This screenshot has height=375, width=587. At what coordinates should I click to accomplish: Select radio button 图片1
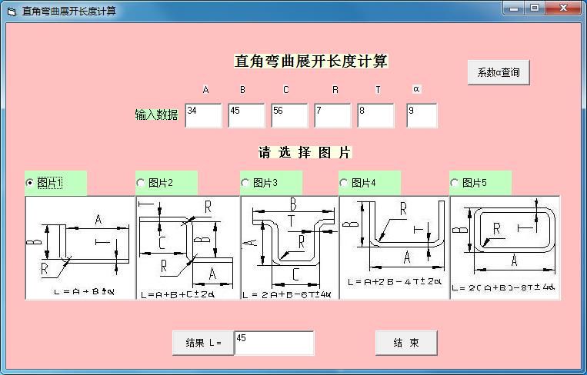30,183
